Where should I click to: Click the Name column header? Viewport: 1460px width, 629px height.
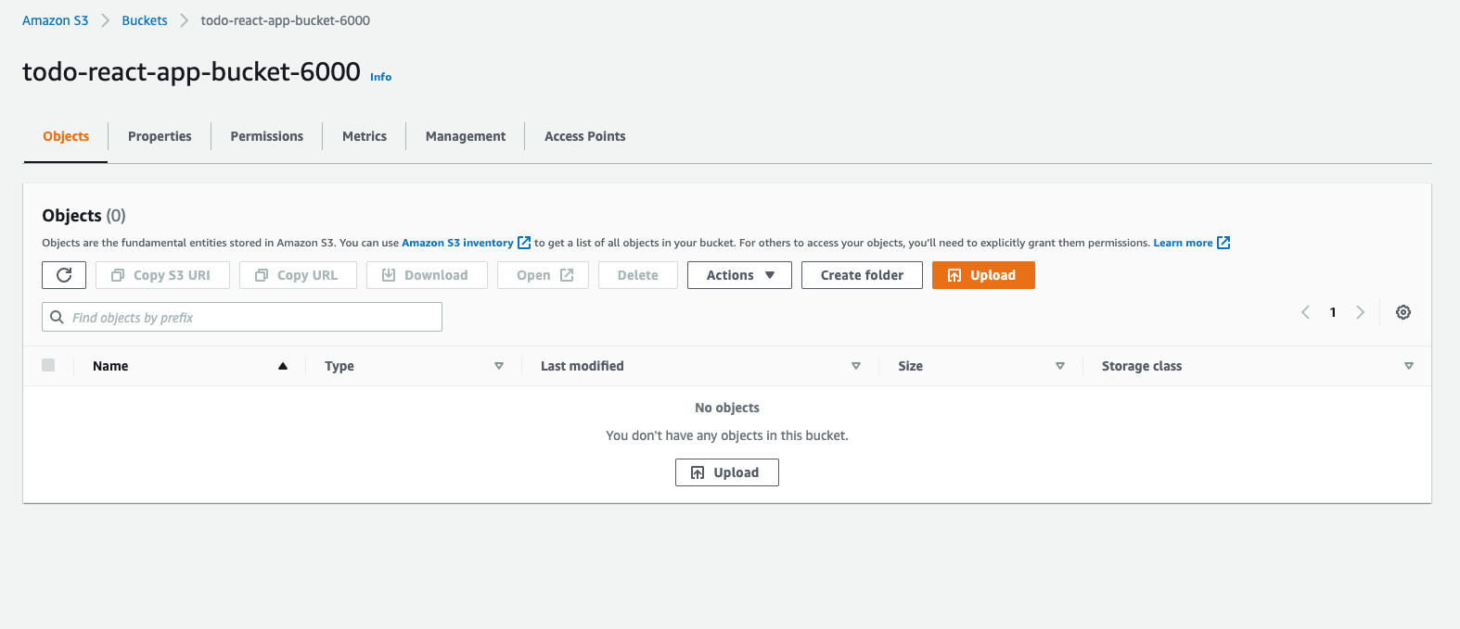[x=110, y=366]
